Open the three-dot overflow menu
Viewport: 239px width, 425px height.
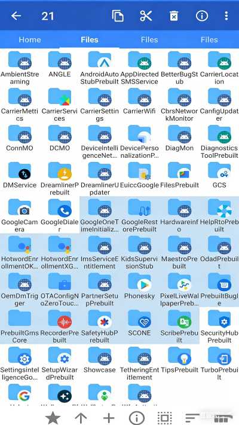(x=226, y=16)
